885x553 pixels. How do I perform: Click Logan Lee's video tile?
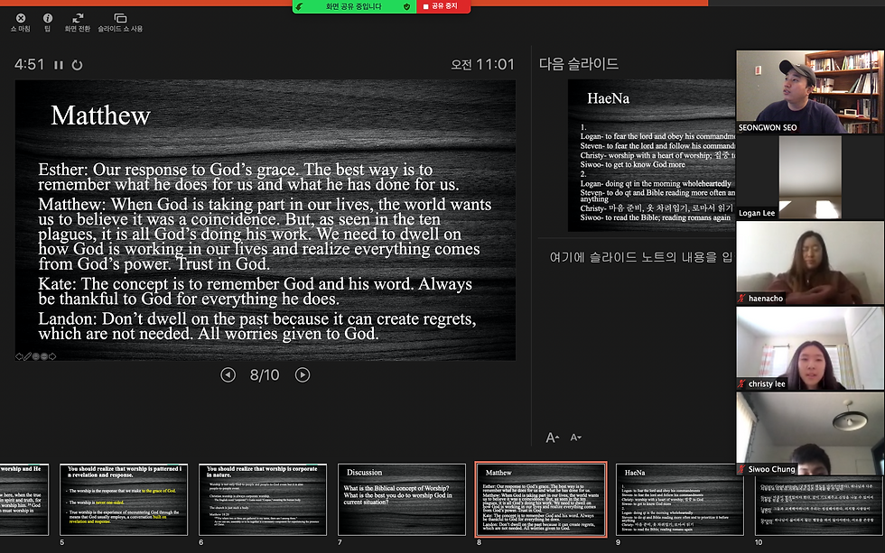tap(810, 178)
